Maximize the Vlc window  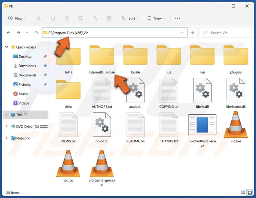233,6
